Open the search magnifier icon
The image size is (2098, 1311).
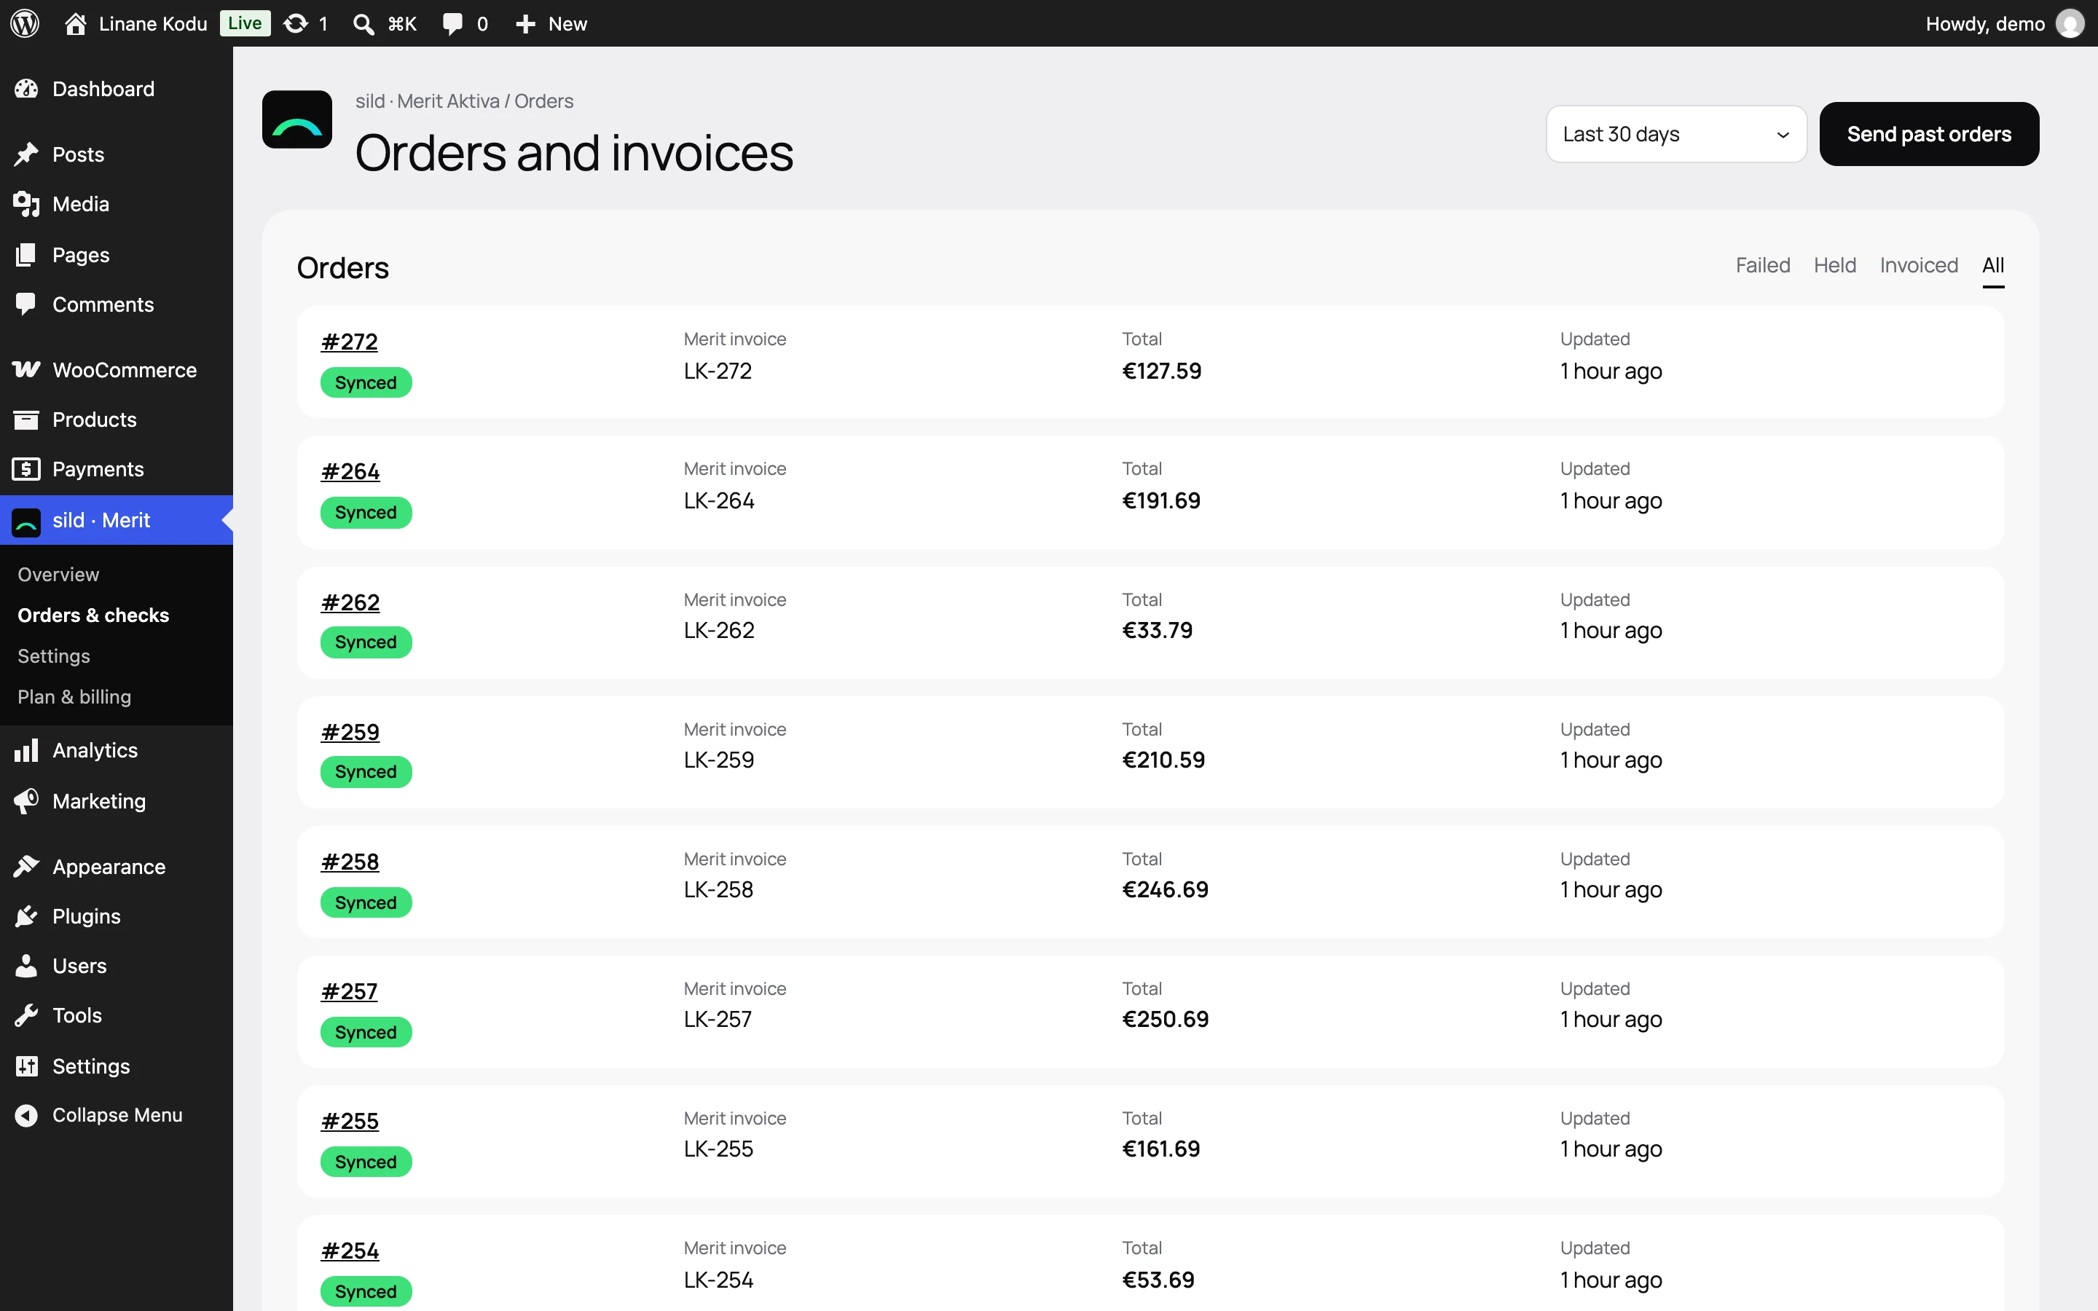pos(364,23)
